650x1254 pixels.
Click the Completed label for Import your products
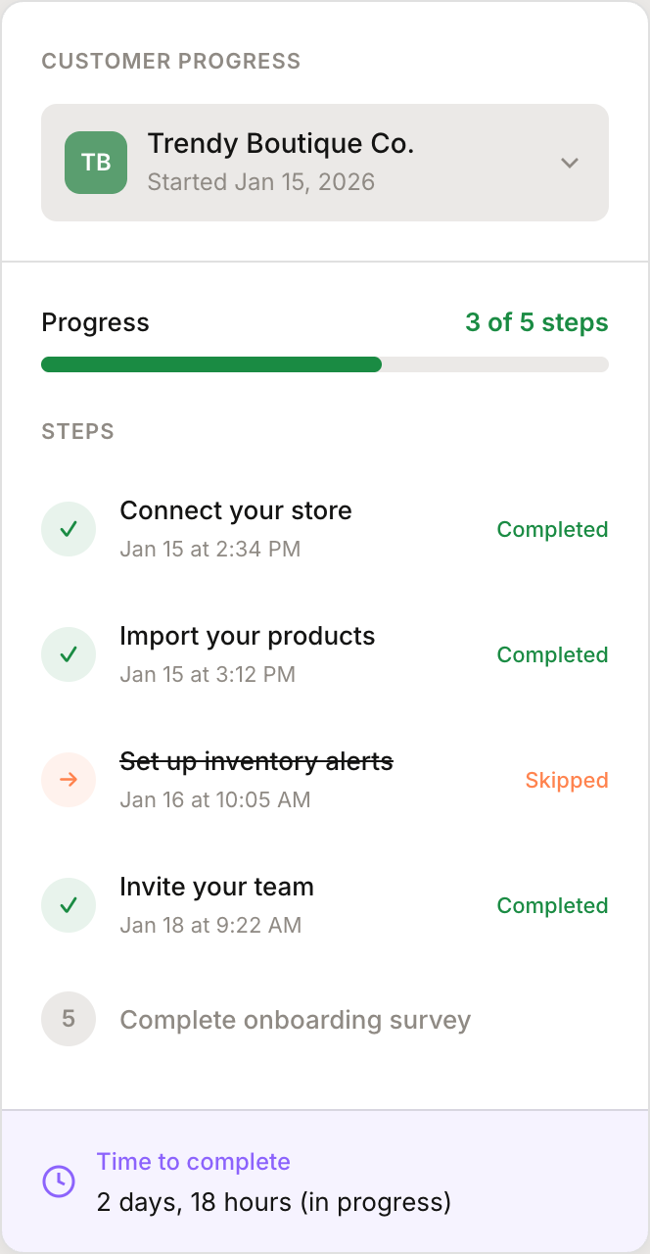tap(552, 654)
